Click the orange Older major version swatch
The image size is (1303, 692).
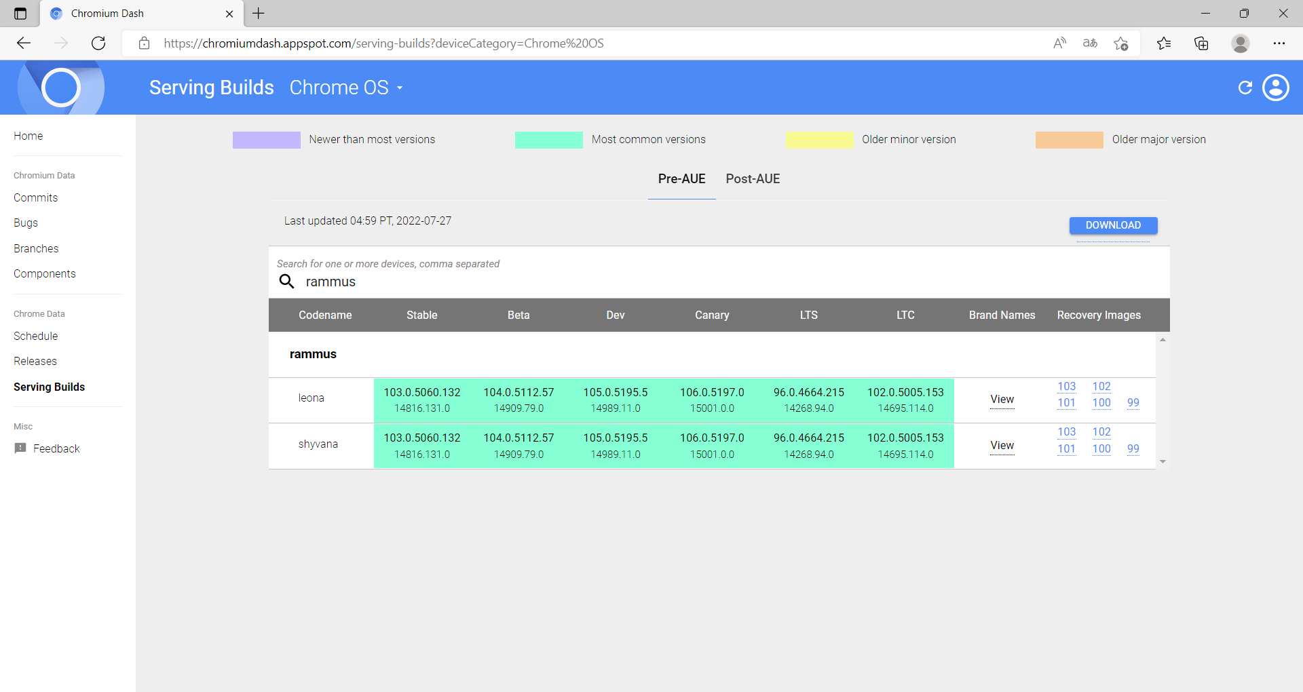tap(1069, 140)
